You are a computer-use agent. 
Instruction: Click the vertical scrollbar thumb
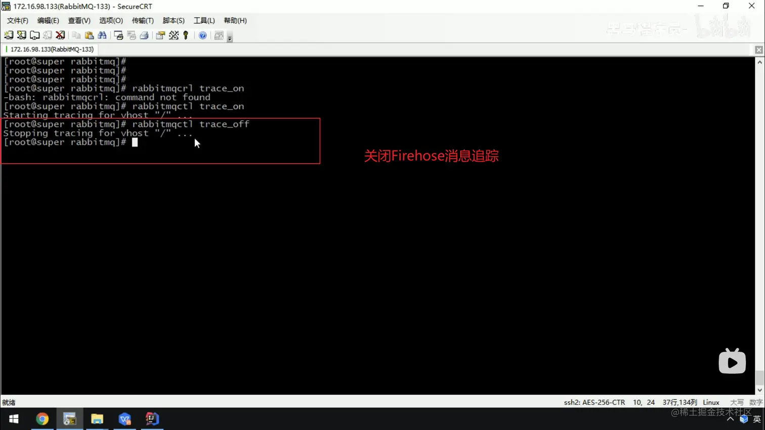pos(760,377)
